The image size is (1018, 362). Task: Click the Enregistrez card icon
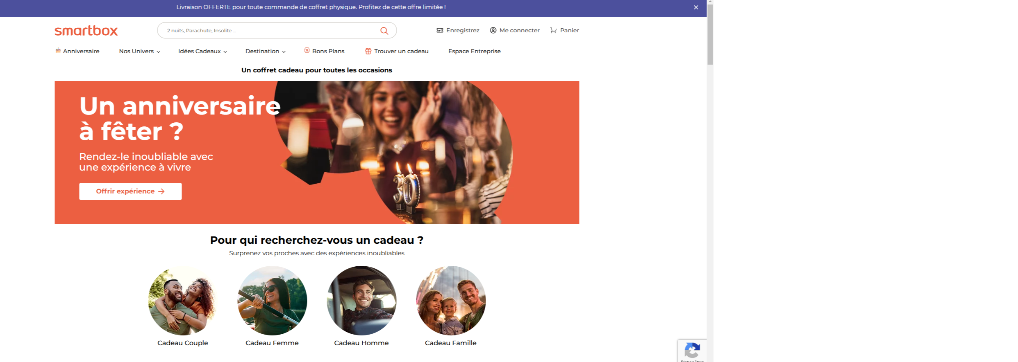pyautogui.click(x=440, y=30)
